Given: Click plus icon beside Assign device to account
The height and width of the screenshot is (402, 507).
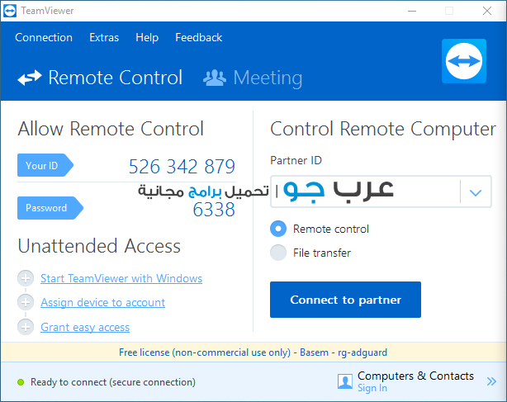Looking at the screenshot, I should pos(26,303).
